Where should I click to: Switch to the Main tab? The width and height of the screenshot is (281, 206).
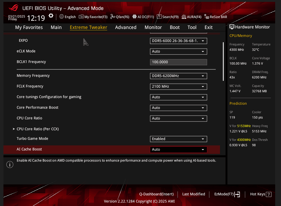click(56, 27)
